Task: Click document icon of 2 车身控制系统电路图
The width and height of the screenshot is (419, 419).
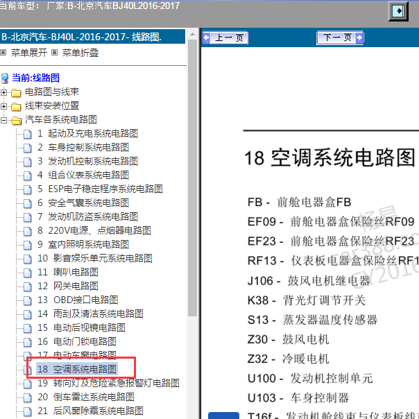Action: coord(27,148)
